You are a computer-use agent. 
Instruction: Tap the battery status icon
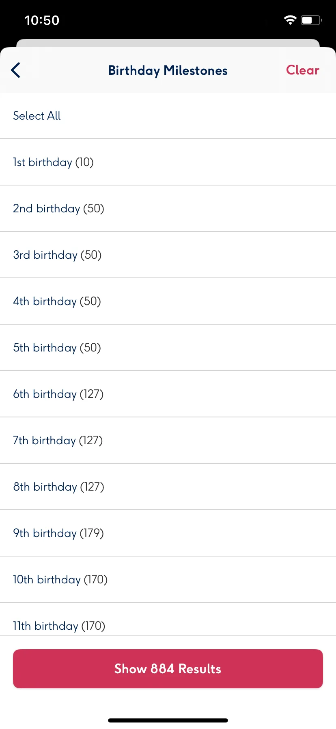311,20
